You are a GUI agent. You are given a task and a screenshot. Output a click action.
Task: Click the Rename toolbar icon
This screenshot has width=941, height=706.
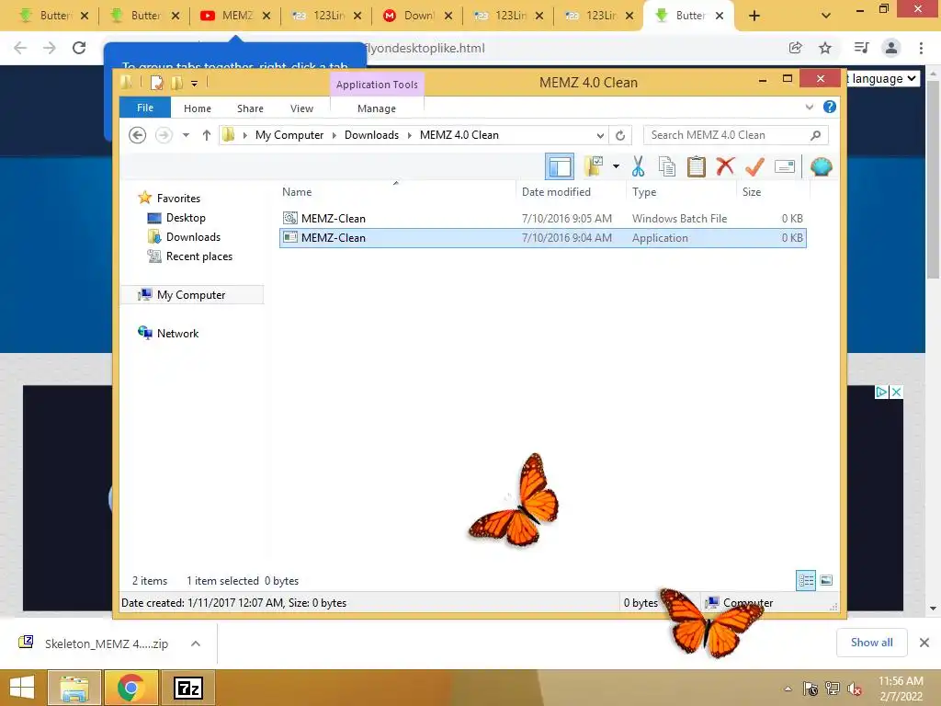[x=785, y=166]
